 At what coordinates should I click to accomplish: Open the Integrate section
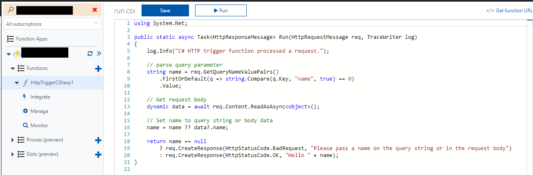[x=40, y=97]
